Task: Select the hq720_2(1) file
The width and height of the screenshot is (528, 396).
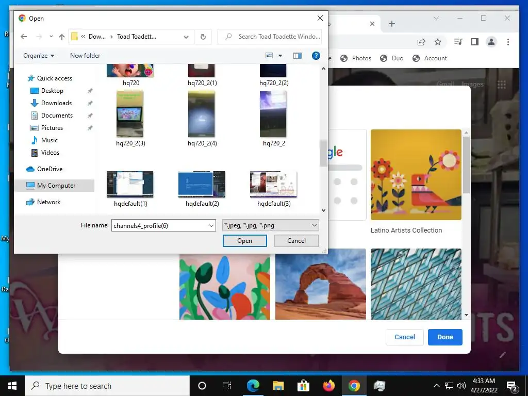Action: pos(202,75)
